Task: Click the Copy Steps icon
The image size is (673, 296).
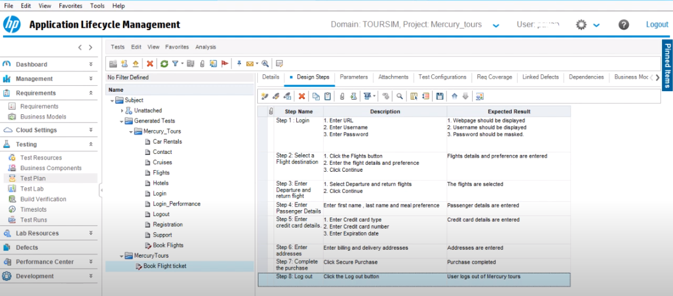Action: 316,96
